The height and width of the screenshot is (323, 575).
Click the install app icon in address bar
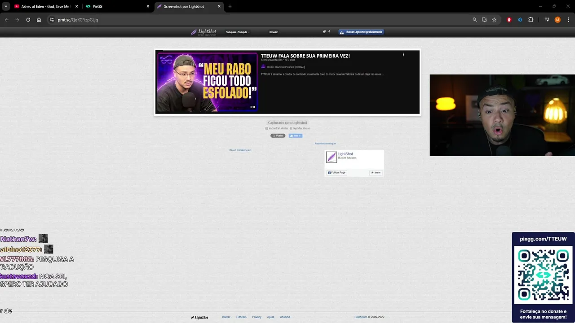coord(484,20)
